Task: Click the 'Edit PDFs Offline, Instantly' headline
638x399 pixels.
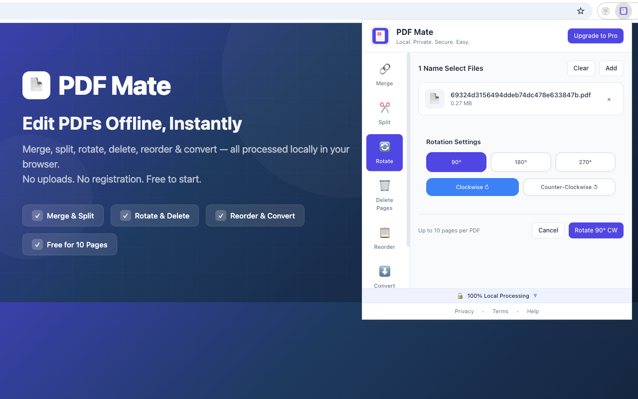Action: [x=132, y=123]
